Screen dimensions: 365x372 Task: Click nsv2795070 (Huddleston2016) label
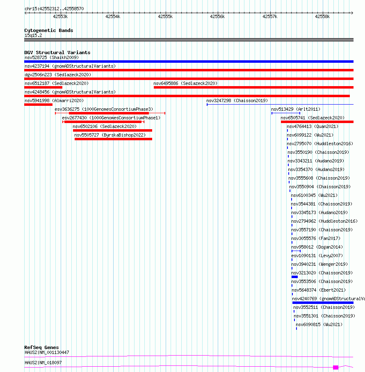pos(320,144)
